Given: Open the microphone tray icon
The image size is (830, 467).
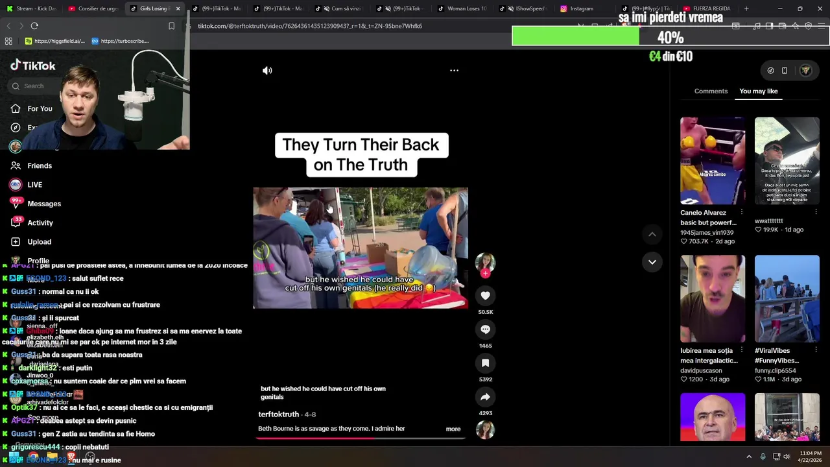Looking at the screenshot, I should [763, 457].
